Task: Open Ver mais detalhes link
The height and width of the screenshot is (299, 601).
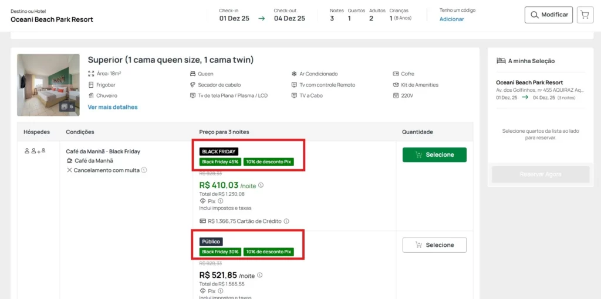Action: click(113, 107)
